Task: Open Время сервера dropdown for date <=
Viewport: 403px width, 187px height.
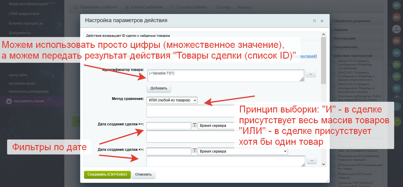Action: tap(243, 151)
